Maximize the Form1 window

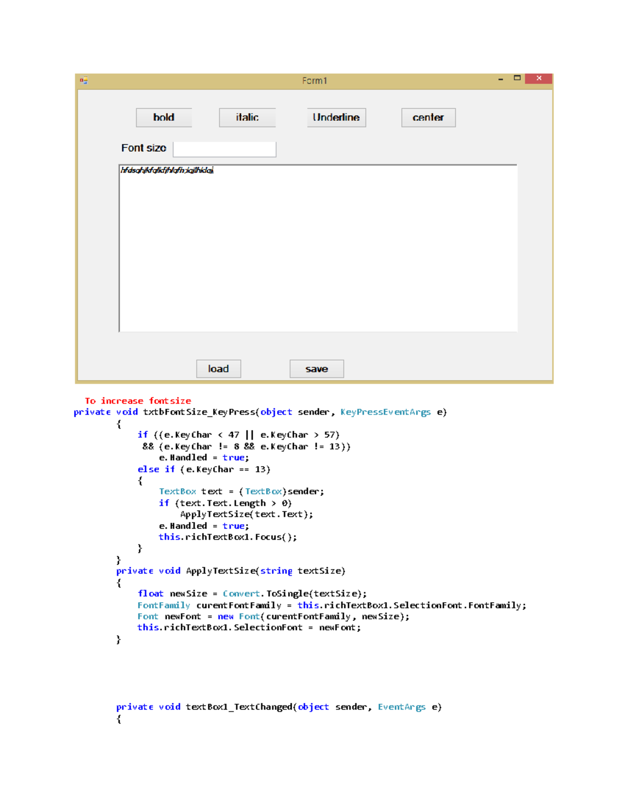tap(517, 78)
